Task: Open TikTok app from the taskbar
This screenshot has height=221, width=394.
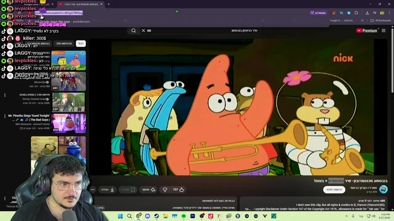Action: (x=211, y=216)
